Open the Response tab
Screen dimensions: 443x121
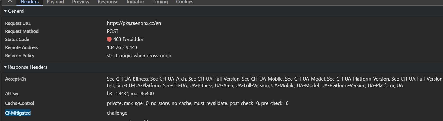click(x=108, y=2)
